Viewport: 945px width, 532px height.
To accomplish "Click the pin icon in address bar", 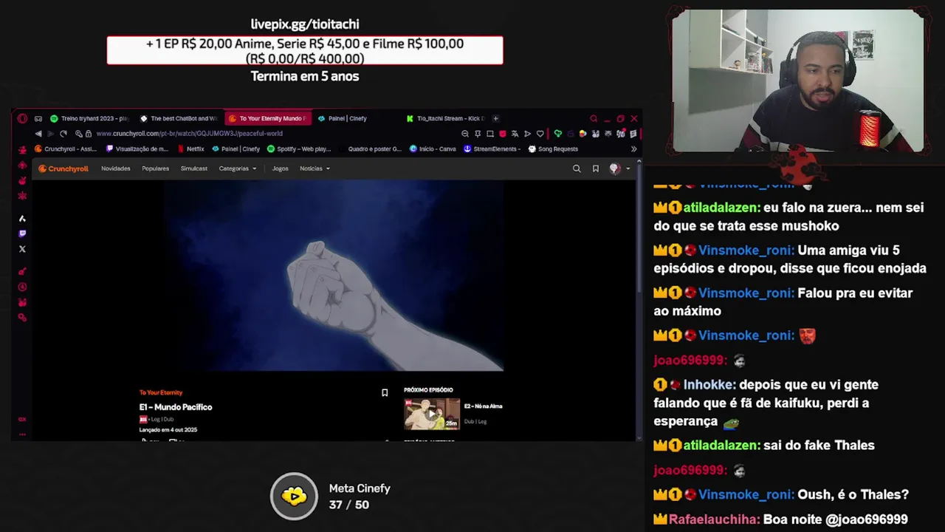I will click(x=478, y=134).
